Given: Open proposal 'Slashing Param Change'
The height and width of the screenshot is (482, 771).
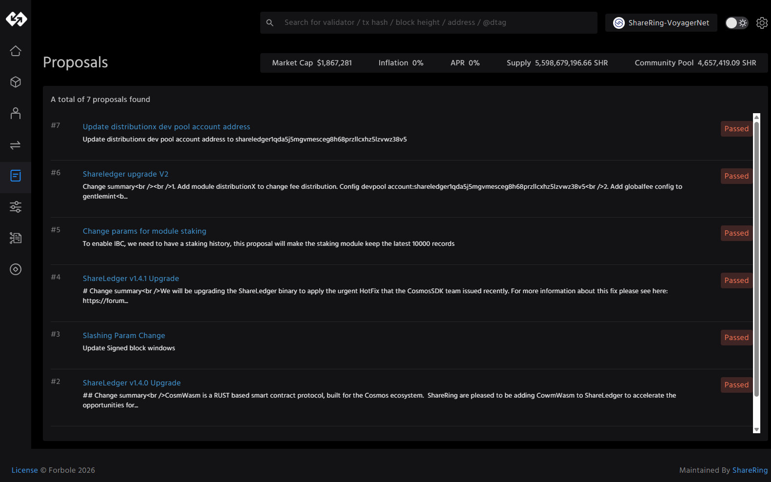Looking at the screenshot, I should (124, 336).
